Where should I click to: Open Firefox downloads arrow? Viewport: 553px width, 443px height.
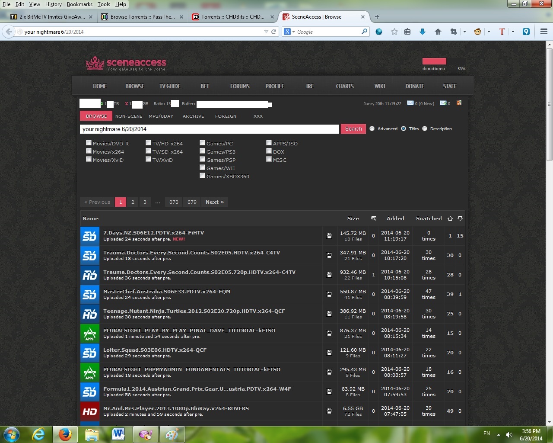(423, 32)
